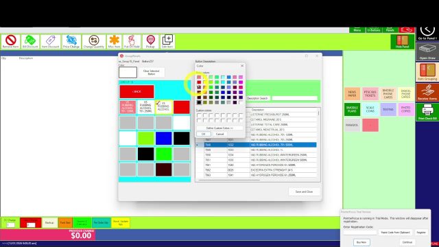Hide the side panel
The height and width of the screenshot is (247, 439).
click(x=403, y=41)
